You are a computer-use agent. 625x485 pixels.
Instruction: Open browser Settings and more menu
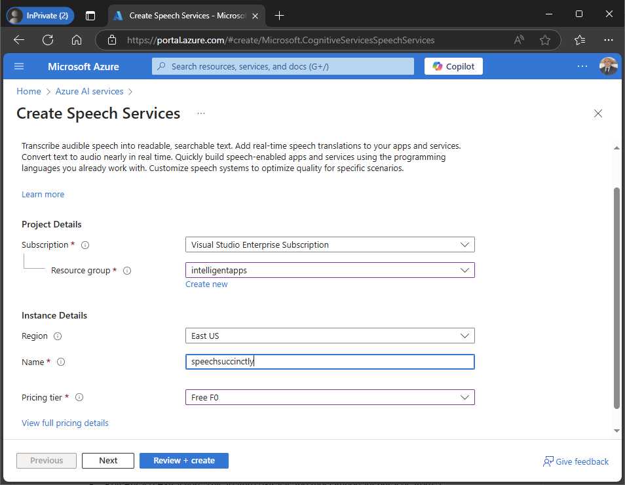point(608,40)
